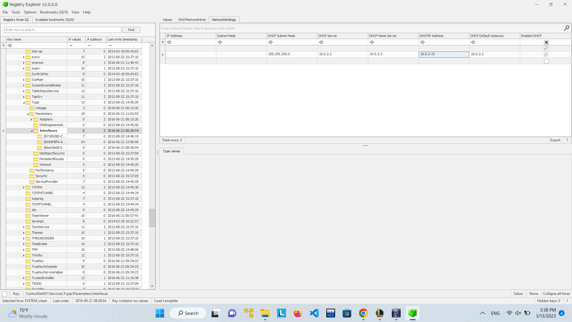Open the Tcpip folder icon in tree
The width and height of the screenshot is (572, 322).
pos(28,103)
